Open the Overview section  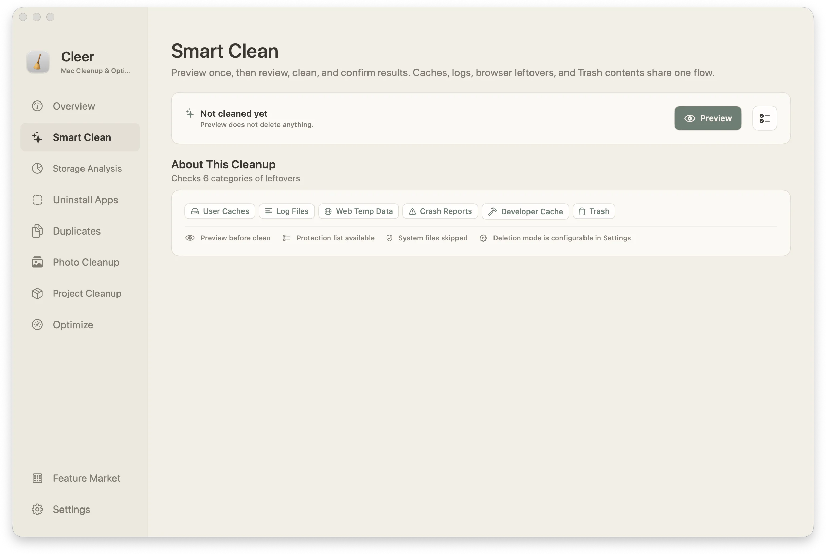(x=80, y=106)
